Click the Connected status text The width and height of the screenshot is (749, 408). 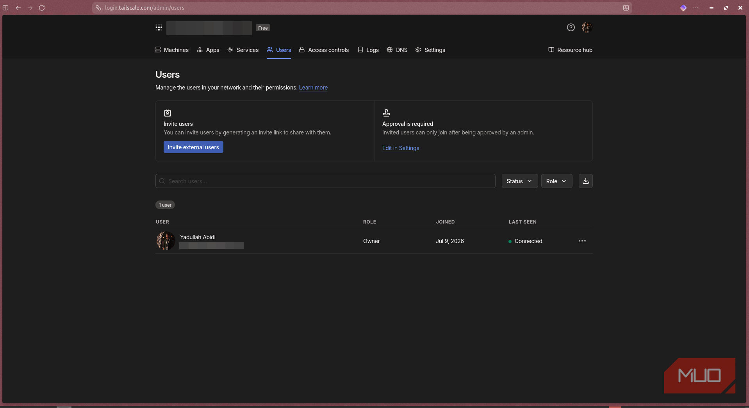point(528,241)
